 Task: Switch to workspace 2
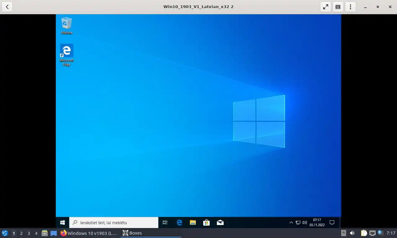pos(21,233)
